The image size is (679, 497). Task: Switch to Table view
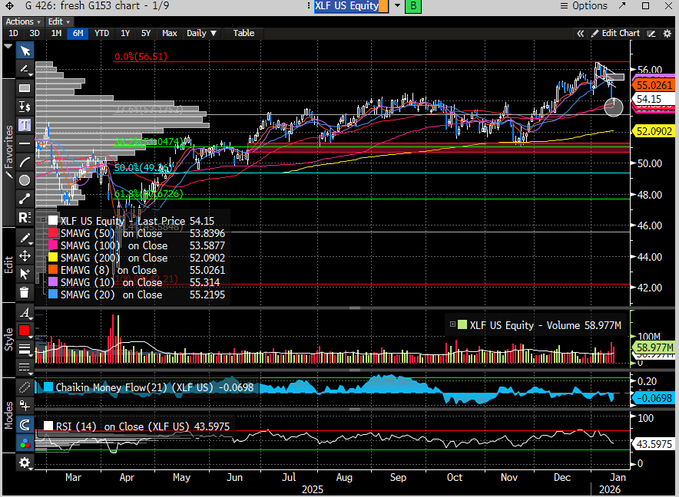(243, 33)
